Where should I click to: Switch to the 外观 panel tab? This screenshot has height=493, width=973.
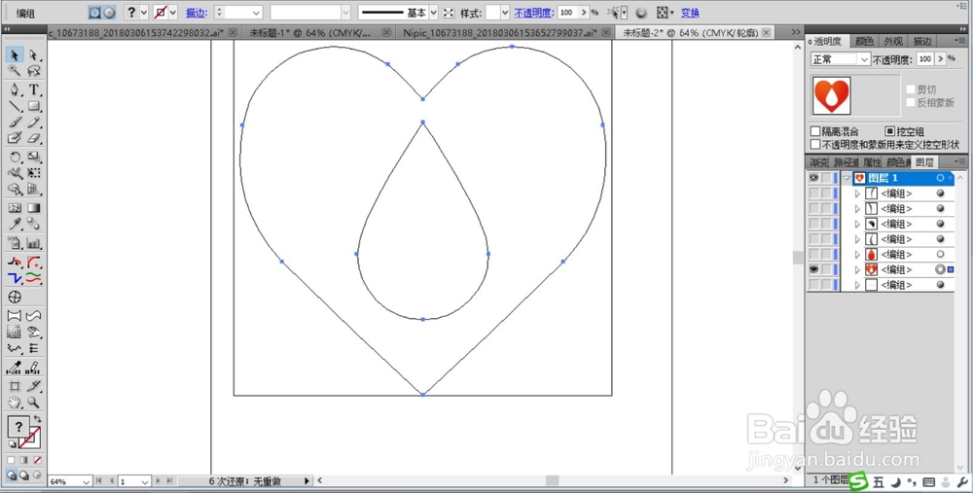[x=893, y=42]
